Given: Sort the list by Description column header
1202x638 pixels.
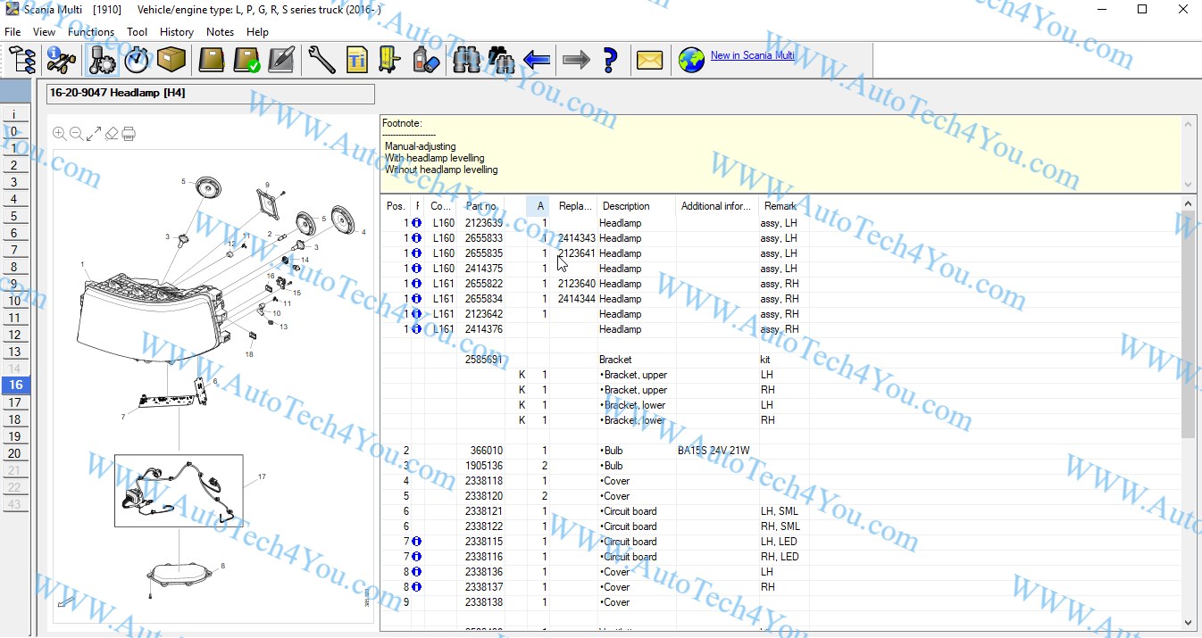Looking at the screenshot, I should click(626, 206).
